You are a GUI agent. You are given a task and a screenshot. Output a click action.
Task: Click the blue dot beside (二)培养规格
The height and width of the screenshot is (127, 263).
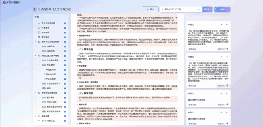coord(65,51)
